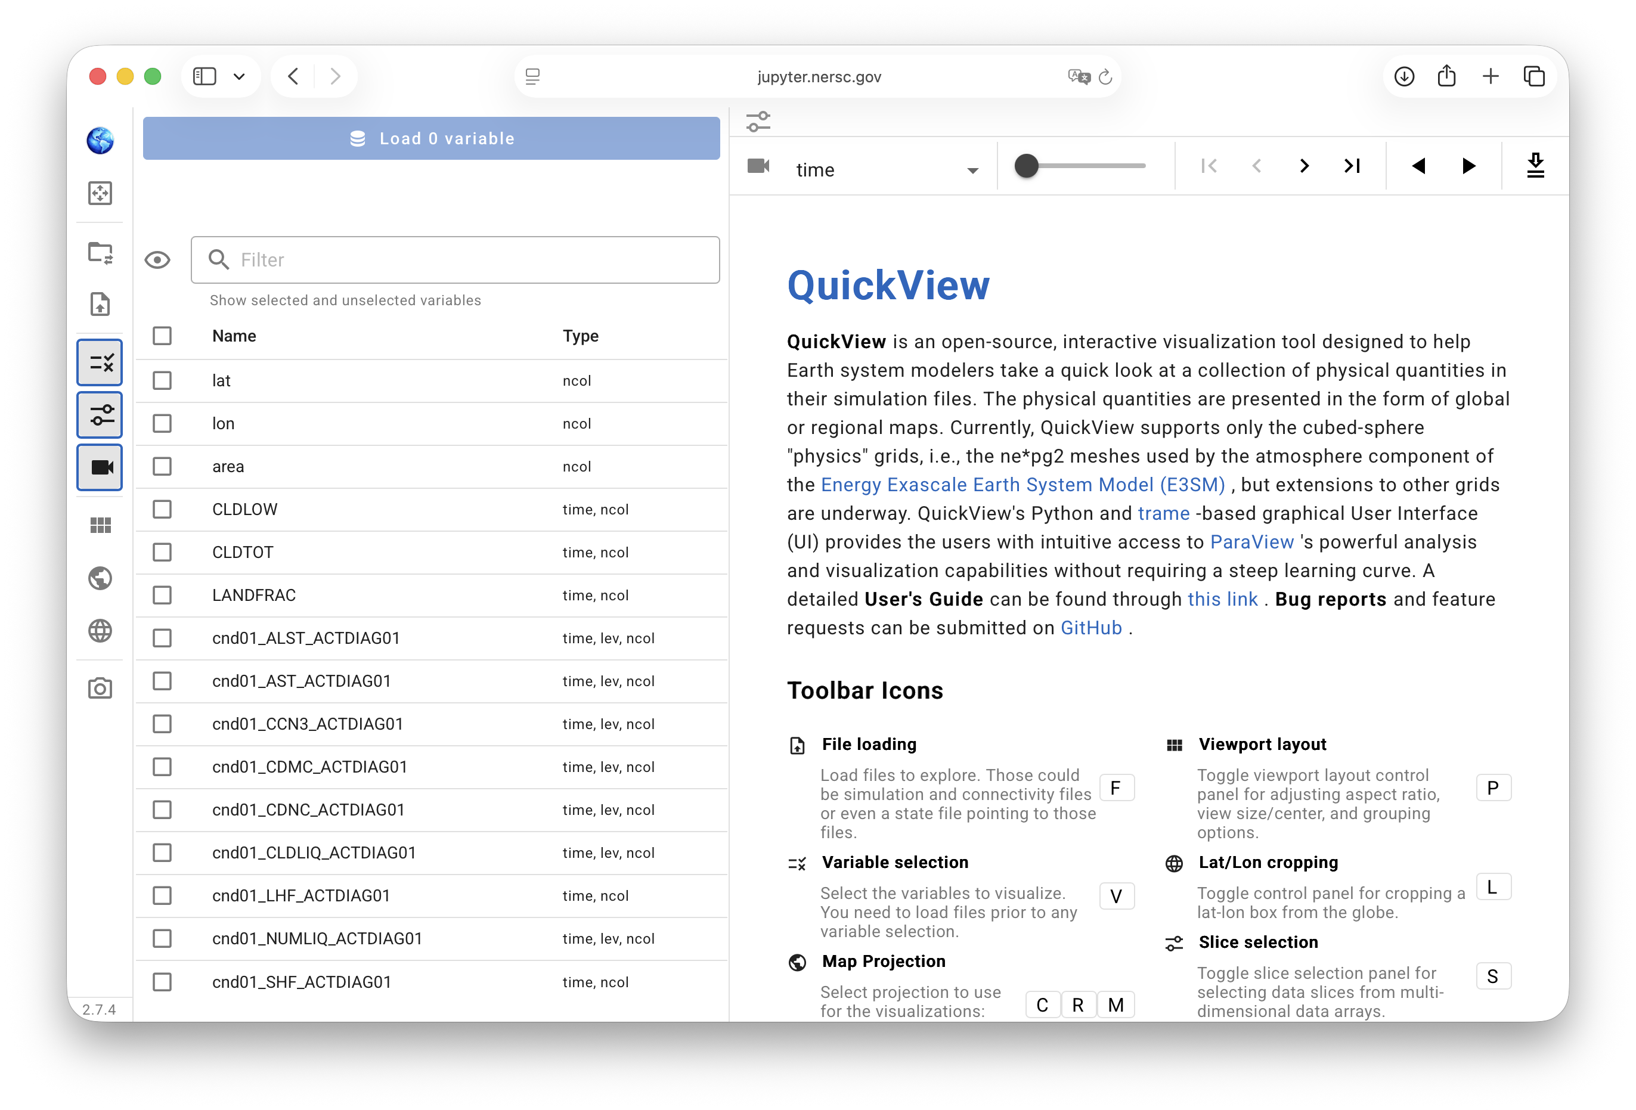Image resolution: width=1636 pixels, height=1110 pixels.
Task: Expand the Safari sidebar options chevron
Action: click(x=239, y=76)
